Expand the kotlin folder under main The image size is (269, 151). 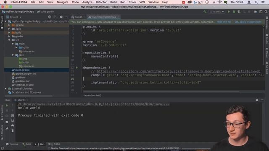click(x=16, y=47)
